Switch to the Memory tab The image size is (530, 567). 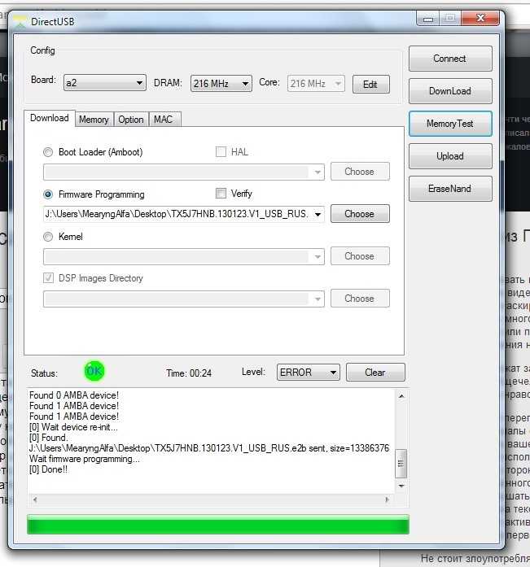(94, 120)
